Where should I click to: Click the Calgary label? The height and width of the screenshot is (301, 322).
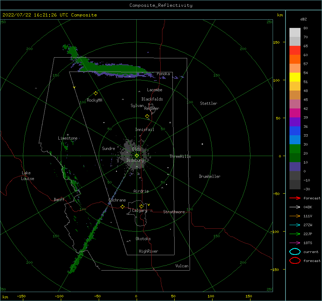pyautogui.click(x=140, y=210)
